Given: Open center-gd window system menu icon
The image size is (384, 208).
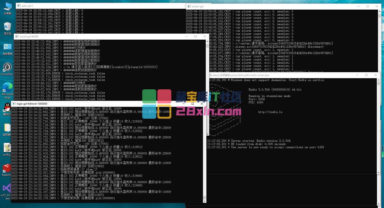Looking at the screenshot, I should click(x=189, y=6).
